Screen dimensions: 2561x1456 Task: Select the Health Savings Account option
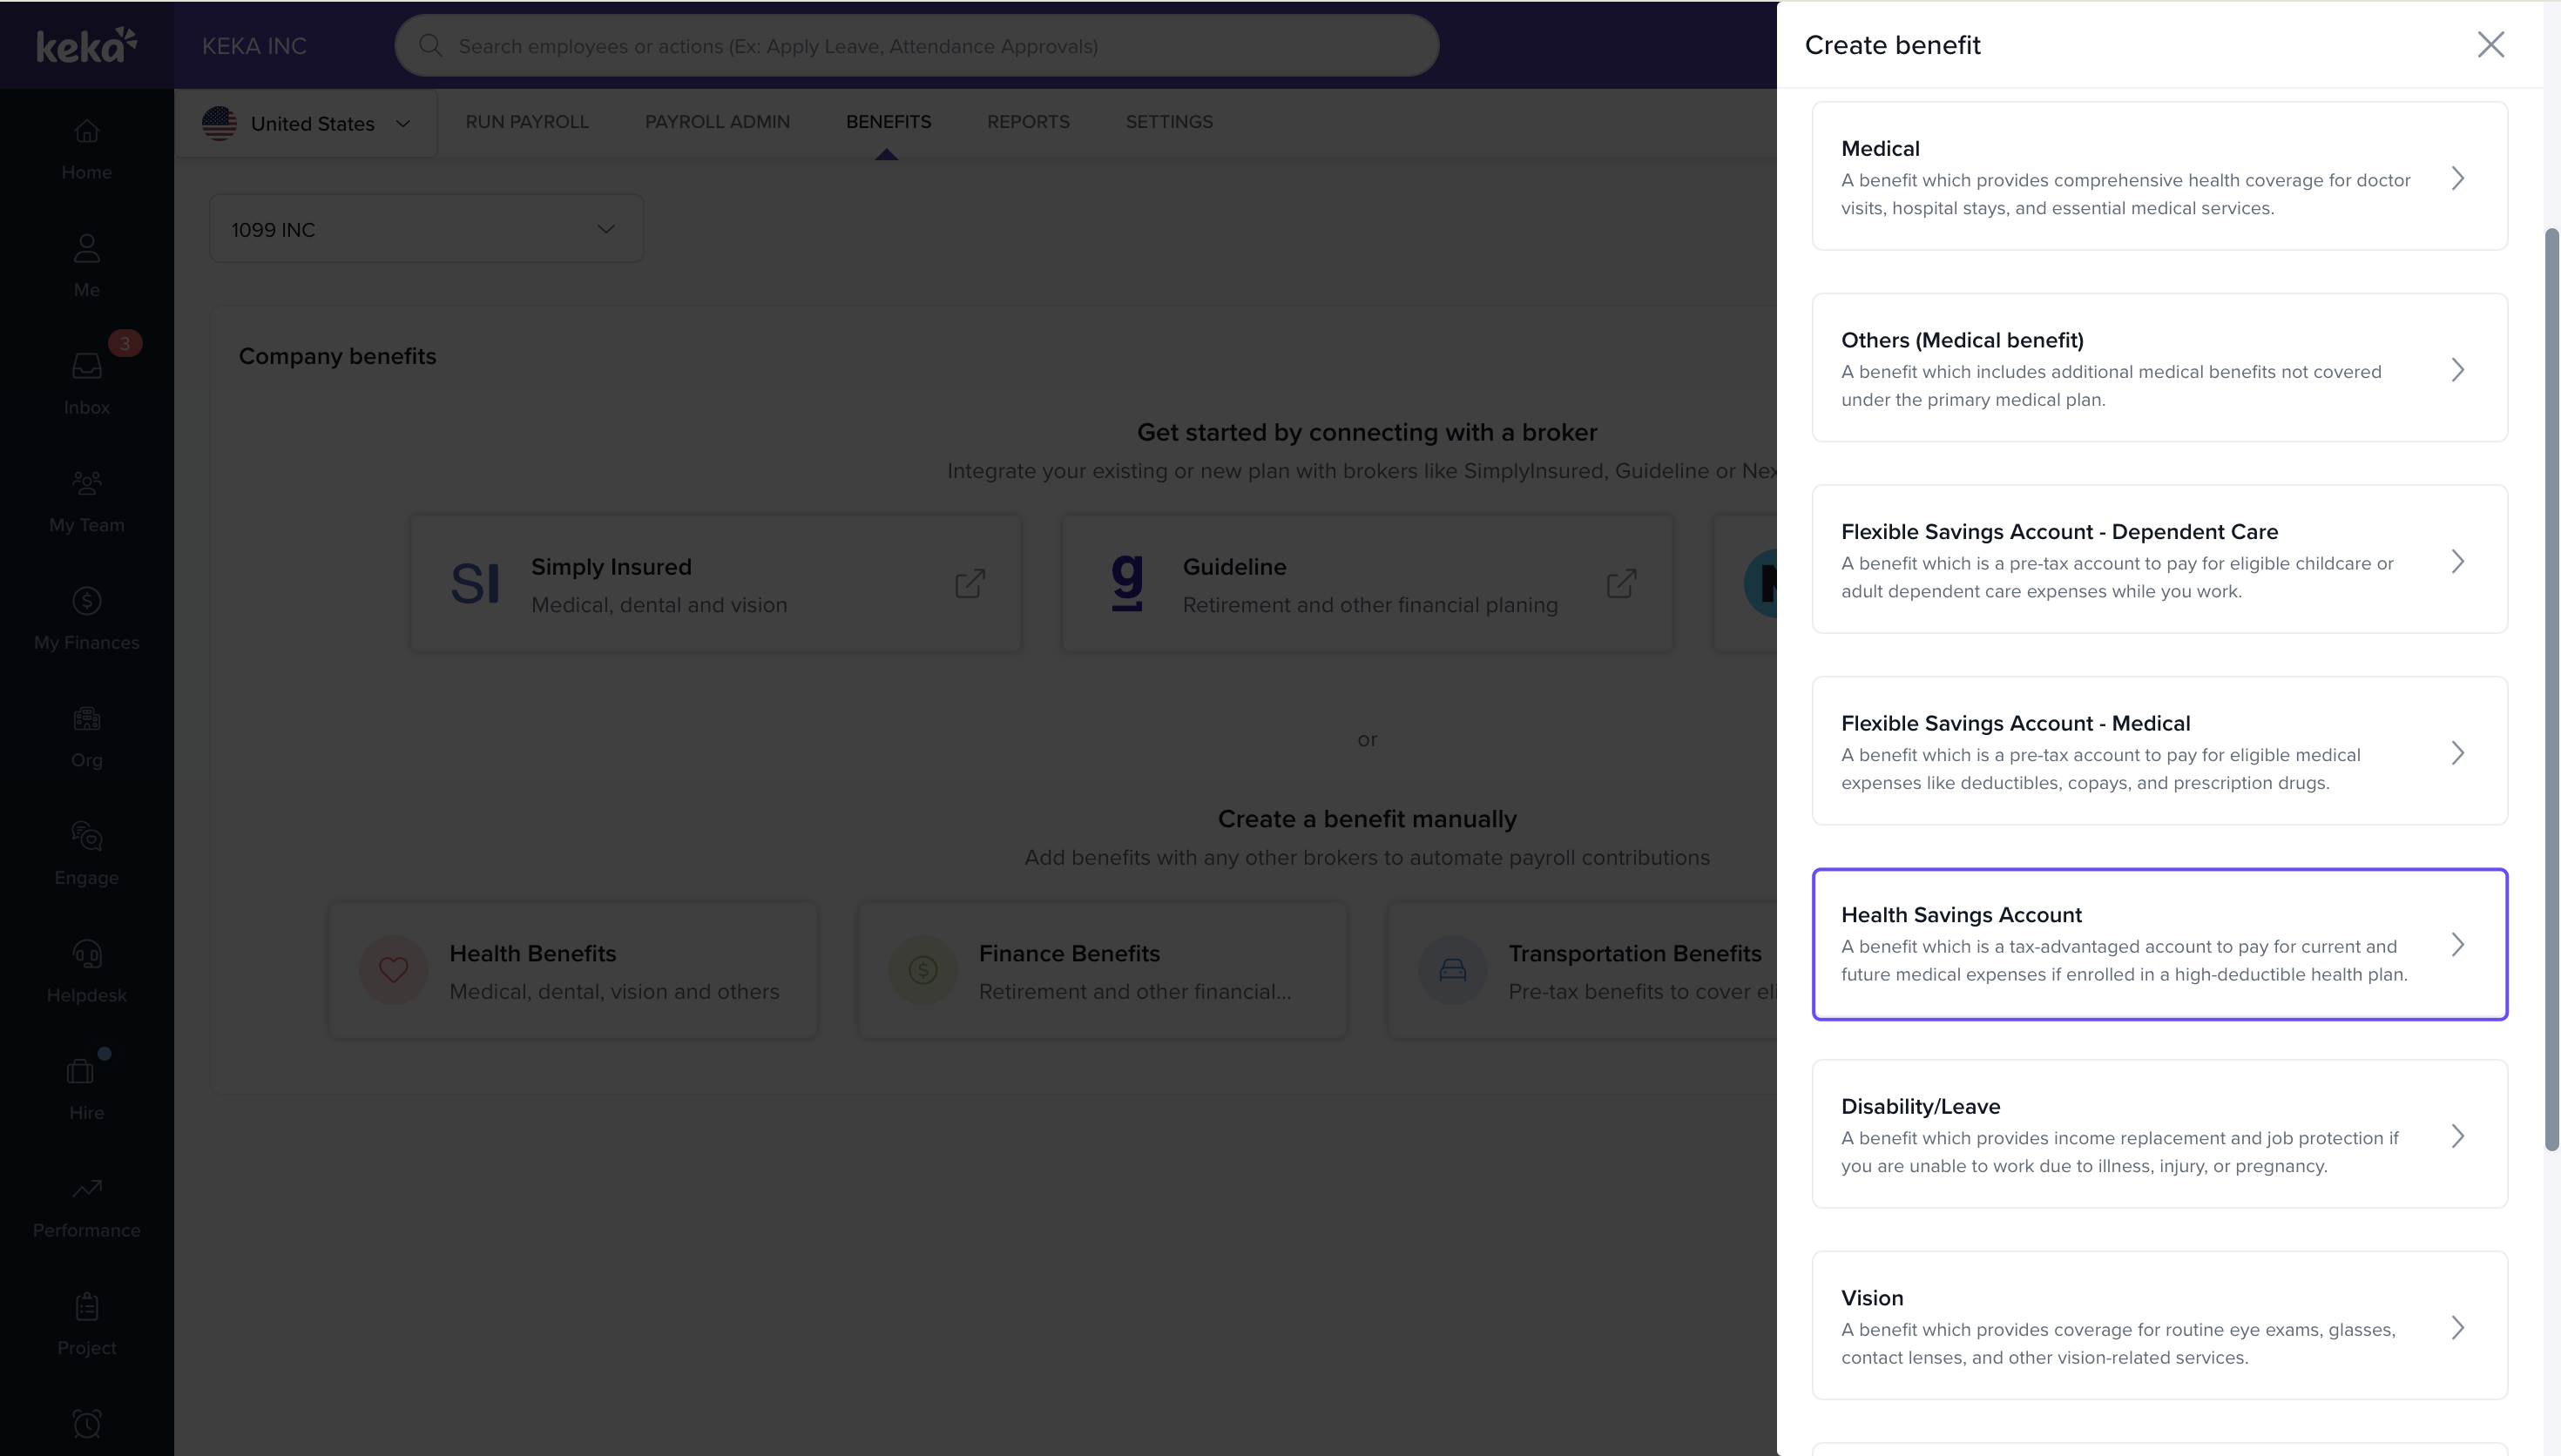tap(2158, 944)
